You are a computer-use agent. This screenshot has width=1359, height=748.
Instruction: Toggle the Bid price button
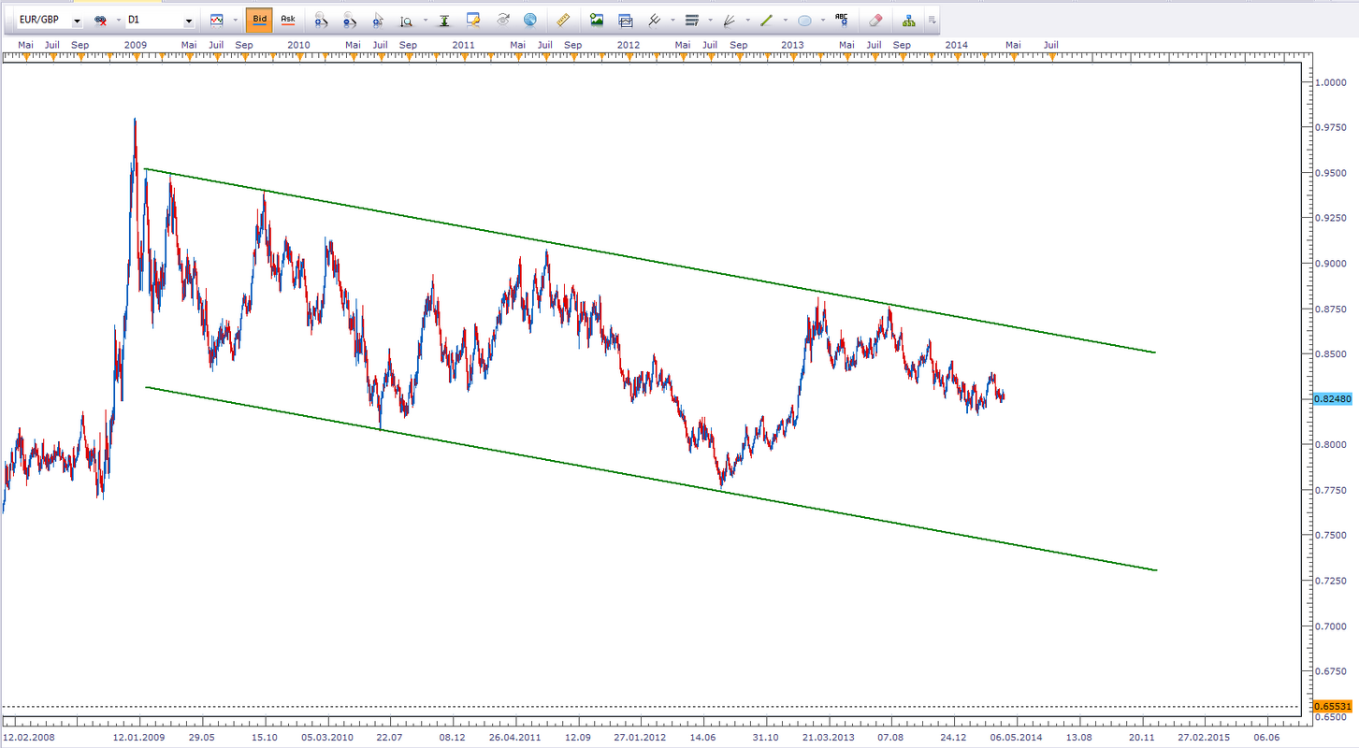[x=259, y=20]
